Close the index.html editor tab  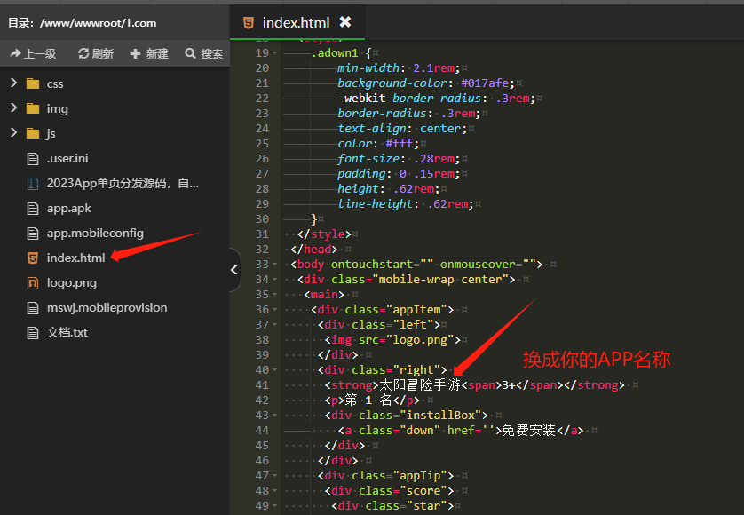tap(345, 22)
